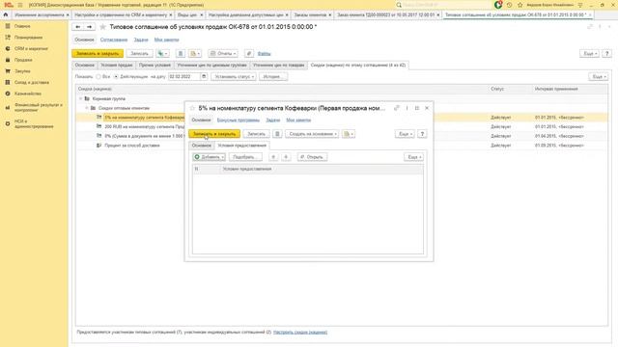Select the Действующие radio option
Screen dimensions: 618x347
point(116,76)
